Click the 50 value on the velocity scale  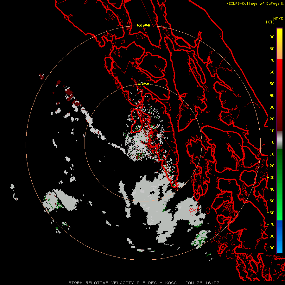click(272, 84)
